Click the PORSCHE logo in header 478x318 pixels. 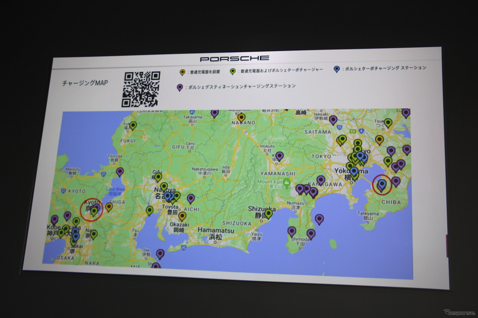[234, 58]
